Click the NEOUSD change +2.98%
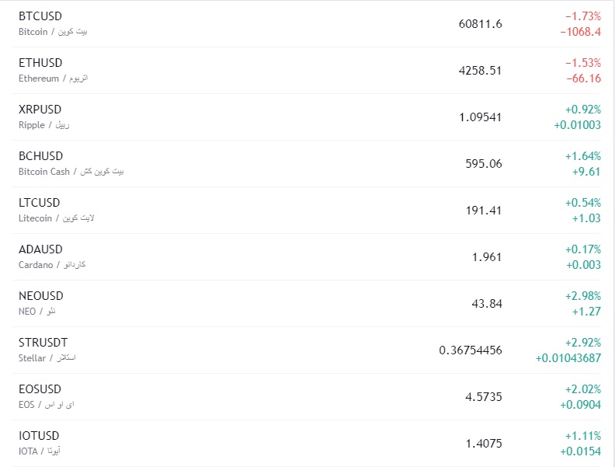The height and width of the screenshot is (467, 615). [x=582, y=296]
